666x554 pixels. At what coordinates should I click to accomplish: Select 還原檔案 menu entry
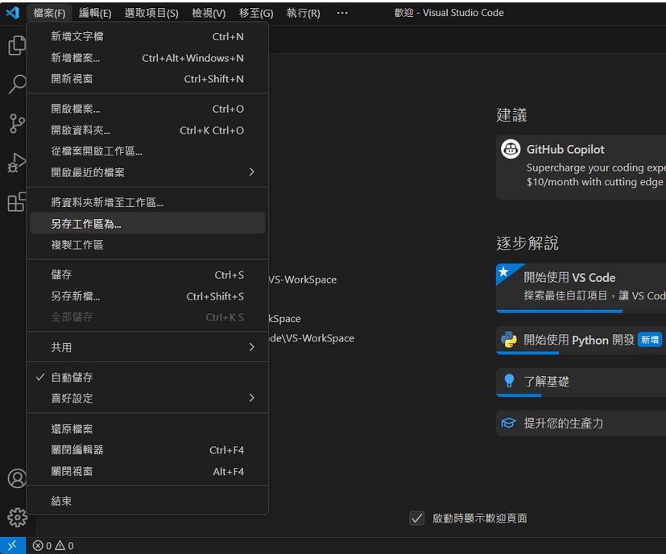(x=147, y=428)
